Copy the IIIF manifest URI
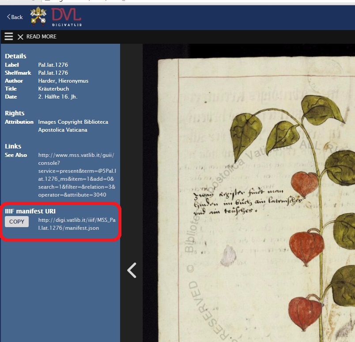Image resolution: width=355 pixels, height=342 pixels. 17,221
